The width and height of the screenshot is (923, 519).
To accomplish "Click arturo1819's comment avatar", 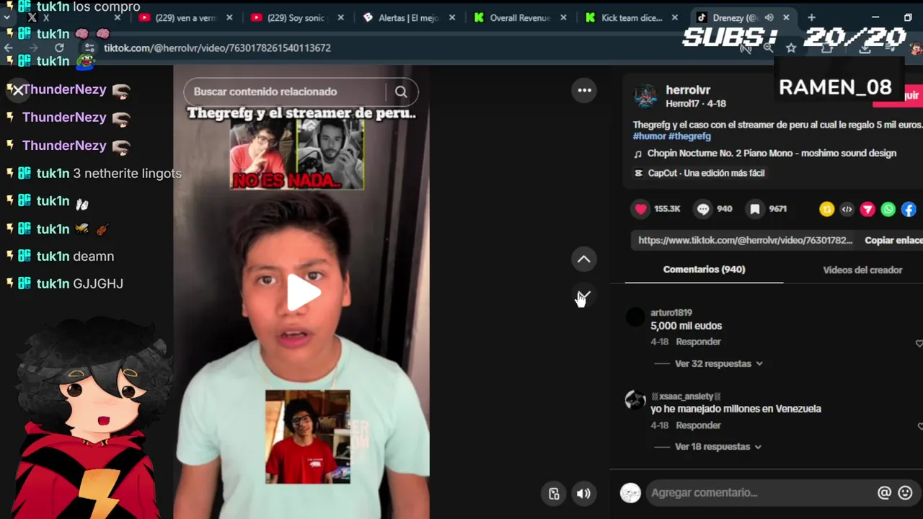I will 635,316.
